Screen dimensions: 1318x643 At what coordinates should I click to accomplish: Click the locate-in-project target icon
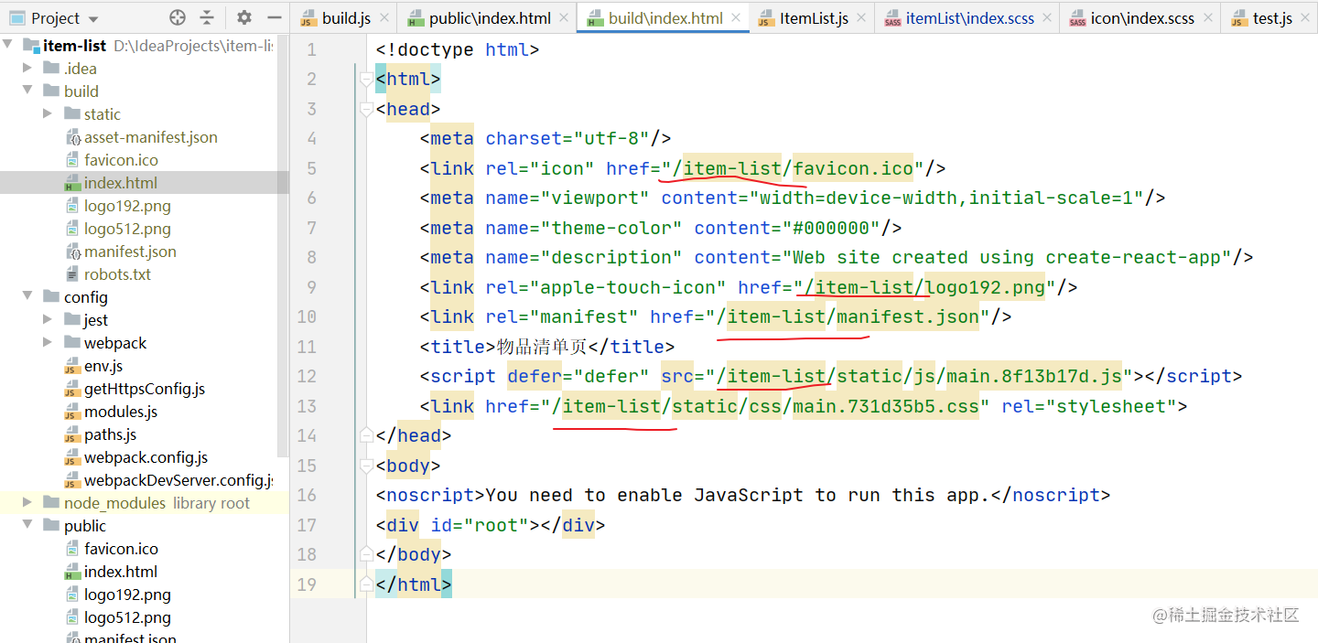pyautogui.click(x=178, y=17)
